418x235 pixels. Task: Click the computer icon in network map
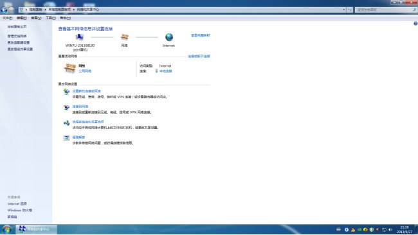(80, 37)
